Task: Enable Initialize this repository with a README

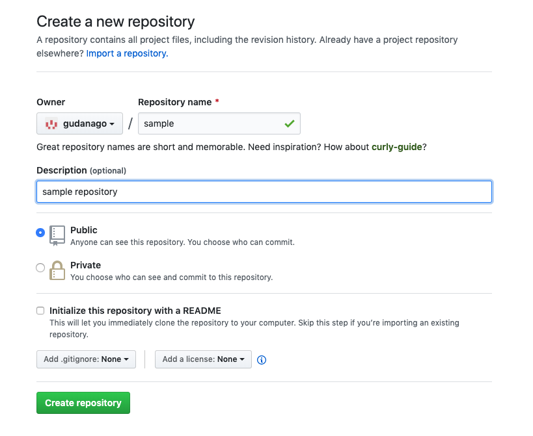Action: (40, 311)
